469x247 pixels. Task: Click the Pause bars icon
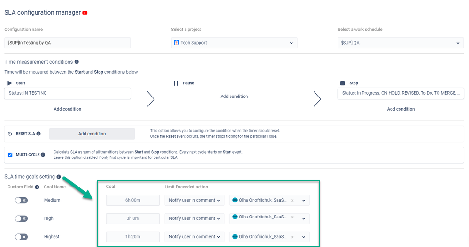coord(176,83)
